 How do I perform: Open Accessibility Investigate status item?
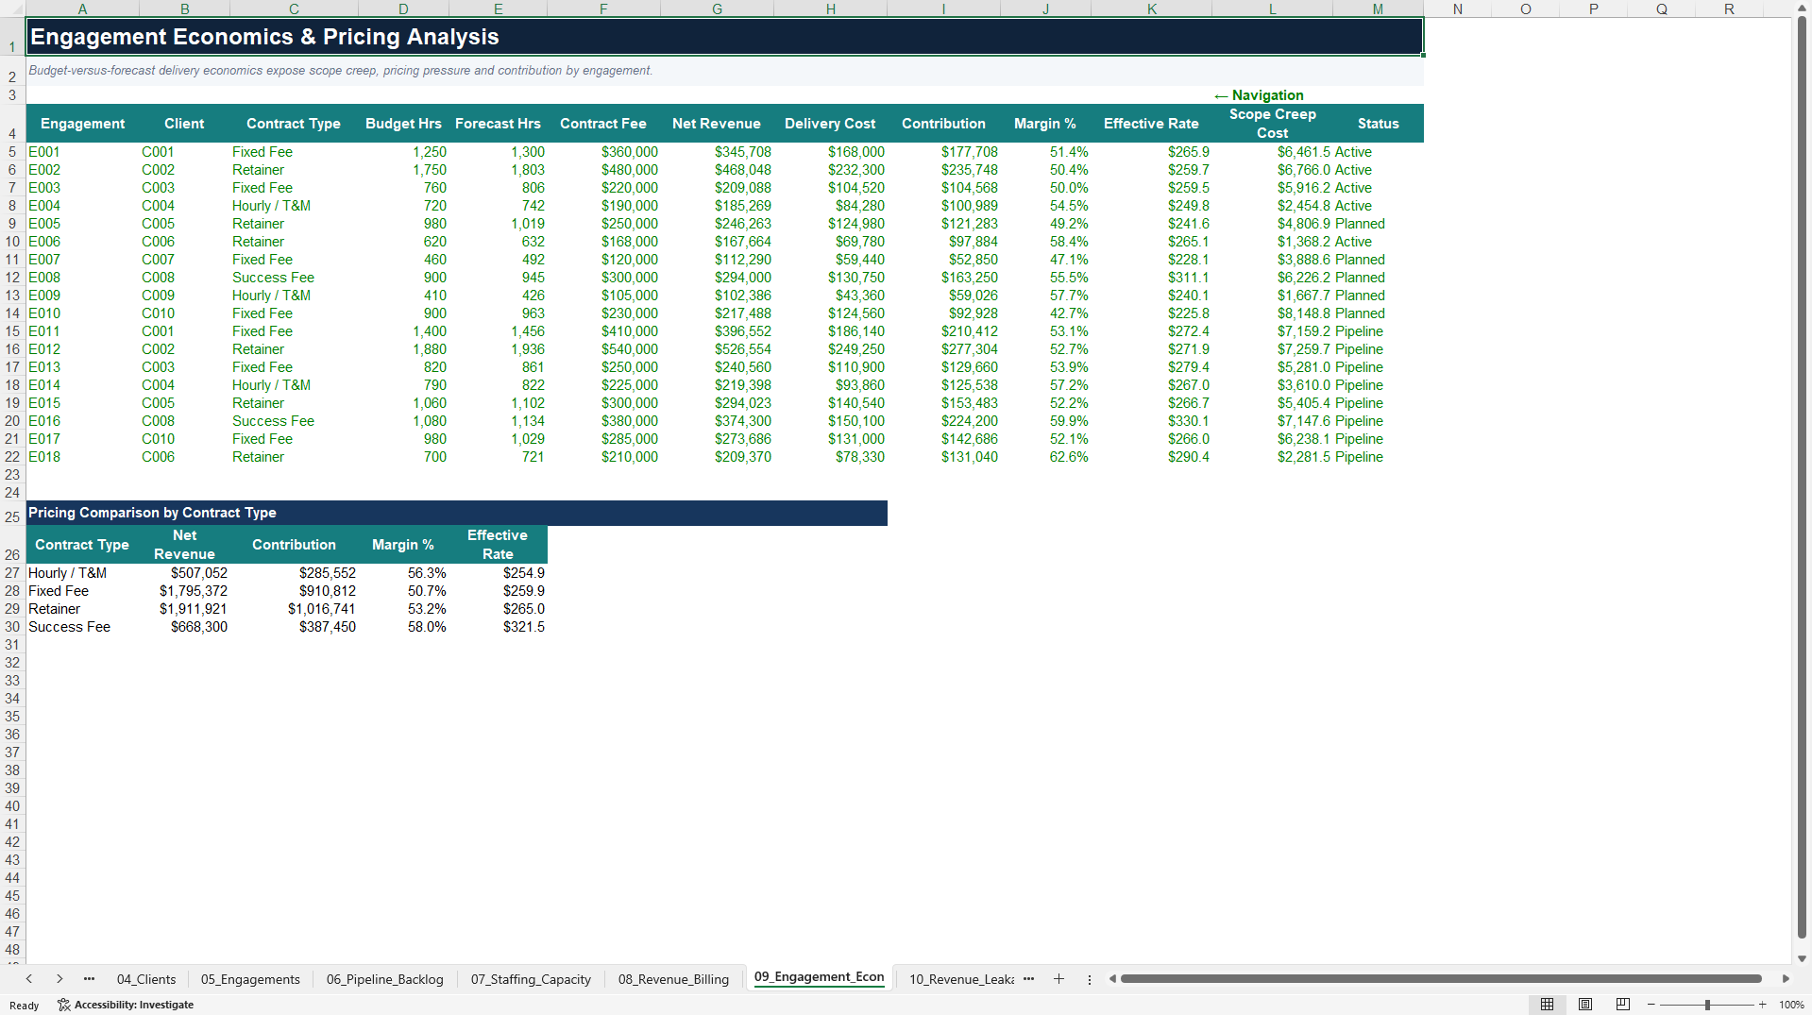(x=126, y=1005)
